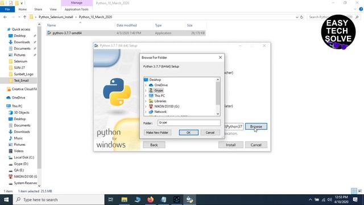Click the Manage contextual tab
The height and width of the screenshot is (205, 364).
pos(77,3)
